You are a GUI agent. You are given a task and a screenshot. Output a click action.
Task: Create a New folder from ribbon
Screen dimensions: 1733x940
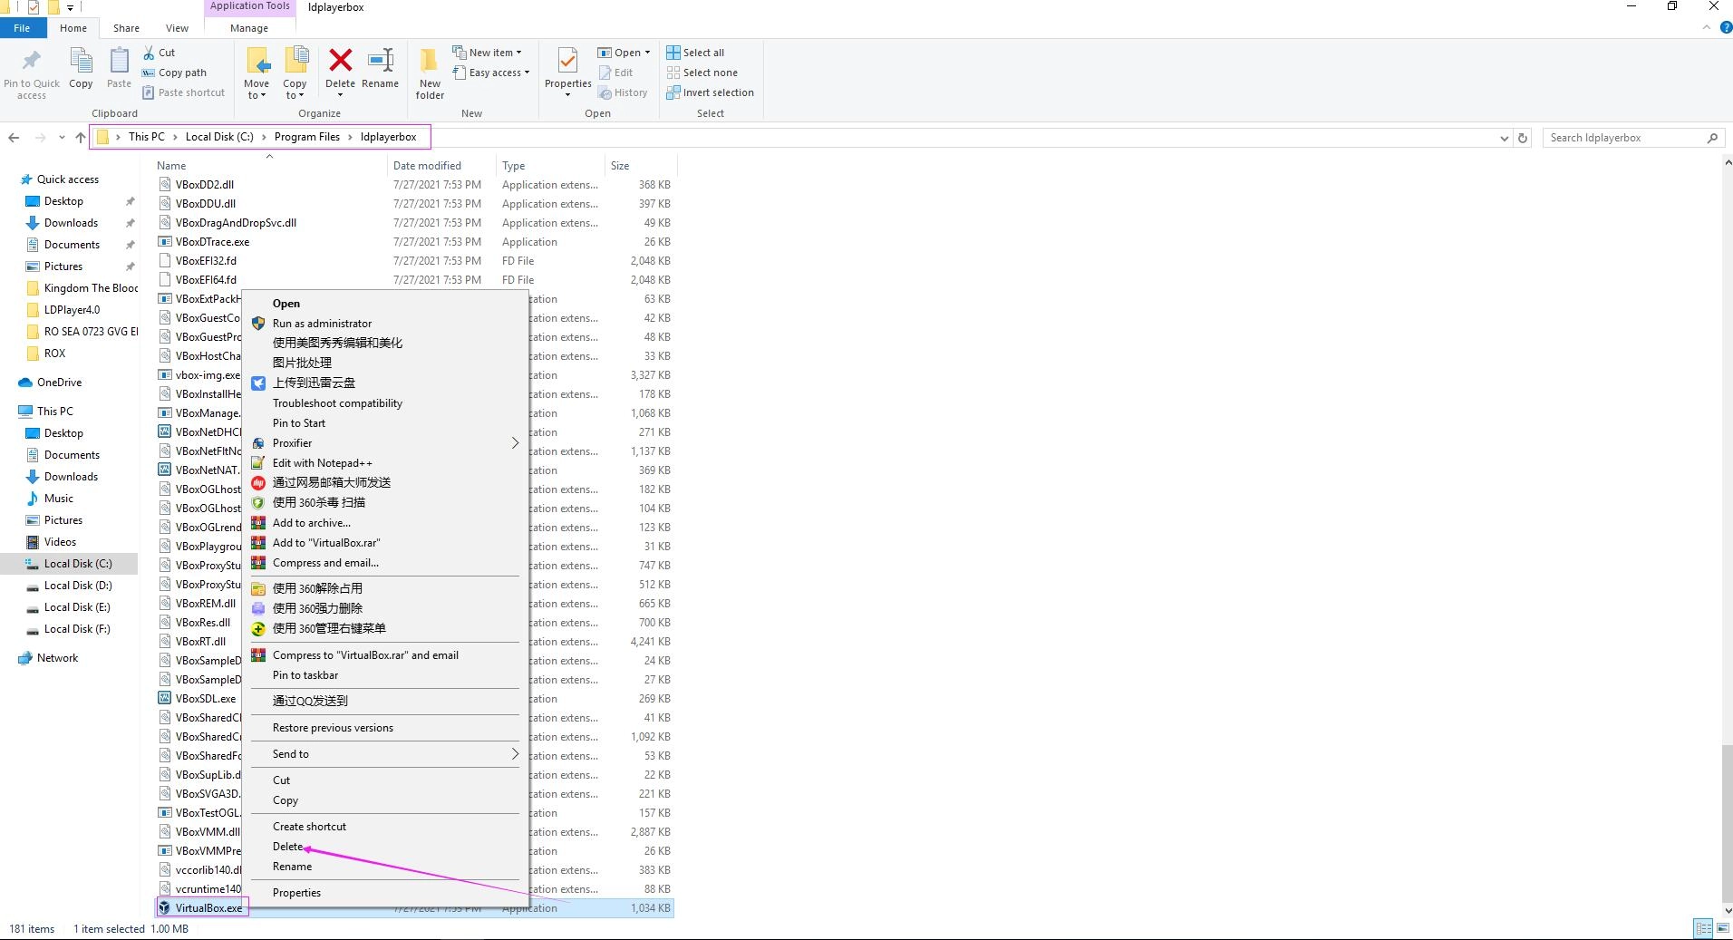(x=430, y=73)
